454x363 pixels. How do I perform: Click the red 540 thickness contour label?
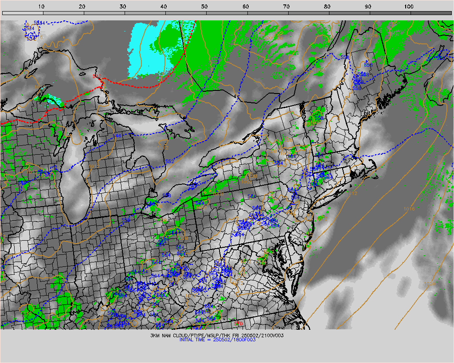[97, 76]
